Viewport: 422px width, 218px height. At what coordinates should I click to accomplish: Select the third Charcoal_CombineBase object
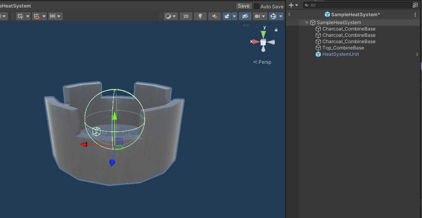pyautogui.click(x=349, y=41)
